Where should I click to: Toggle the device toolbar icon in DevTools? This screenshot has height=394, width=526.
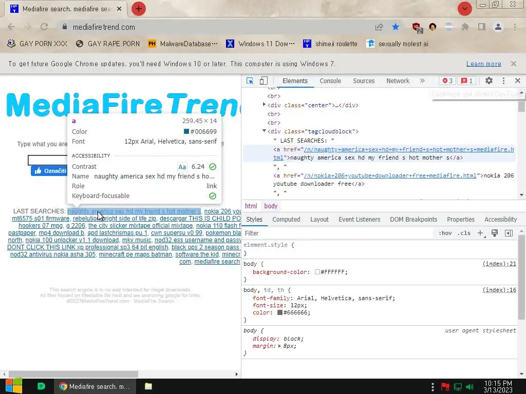click(x=264, y=81)
